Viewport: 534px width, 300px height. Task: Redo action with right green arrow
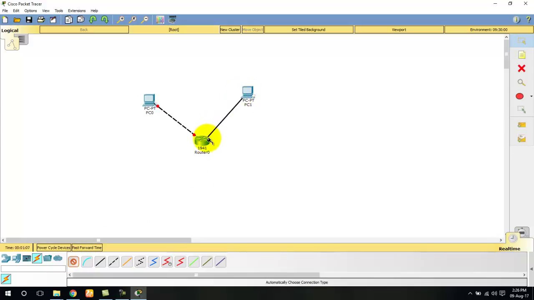pyautogui.click(x=105, y=20)
